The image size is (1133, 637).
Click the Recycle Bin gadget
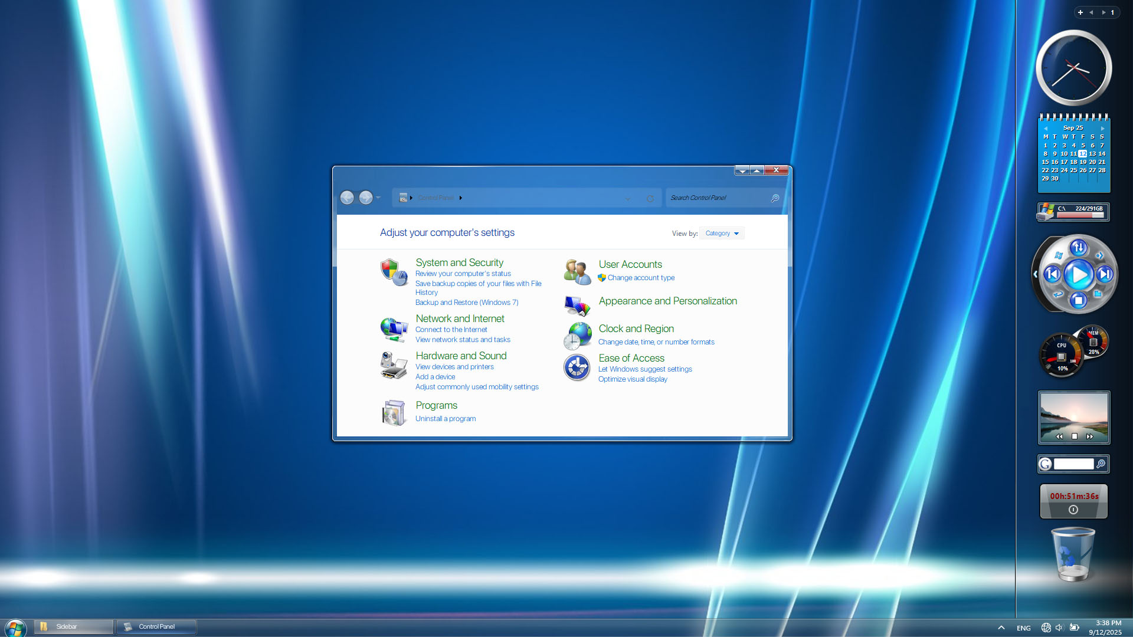click(x=1073, y=554)
